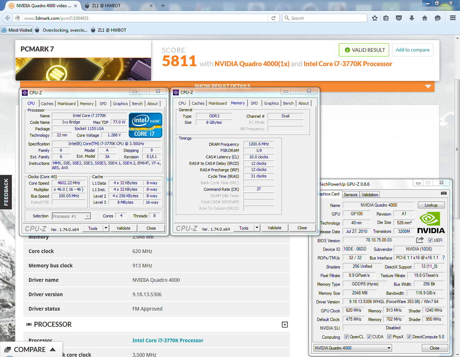
Task: Open Tools dropdown arrow in right CPU-Z
Action: click(x=257, y=228)
